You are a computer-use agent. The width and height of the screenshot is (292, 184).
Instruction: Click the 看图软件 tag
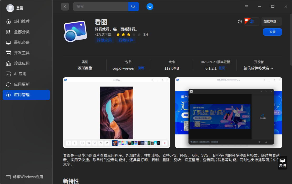(126, 40)
